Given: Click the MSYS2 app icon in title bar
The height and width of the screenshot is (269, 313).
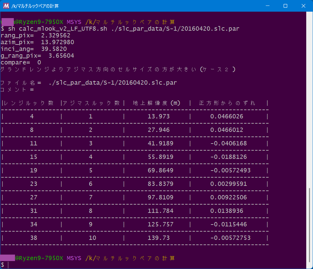Looking at the screenshot, I should click(x=6, y=6).
